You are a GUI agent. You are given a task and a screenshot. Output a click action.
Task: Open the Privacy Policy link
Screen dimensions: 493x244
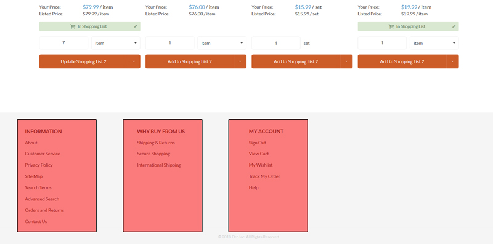[x=39, y=165]
